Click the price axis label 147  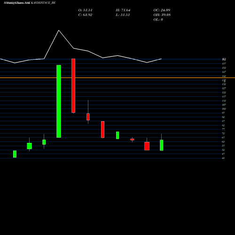point(224,72)
